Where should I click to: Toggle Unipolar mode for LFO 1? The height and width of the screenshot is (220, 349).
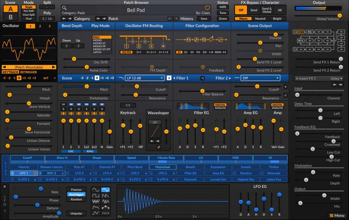point(76,213)
